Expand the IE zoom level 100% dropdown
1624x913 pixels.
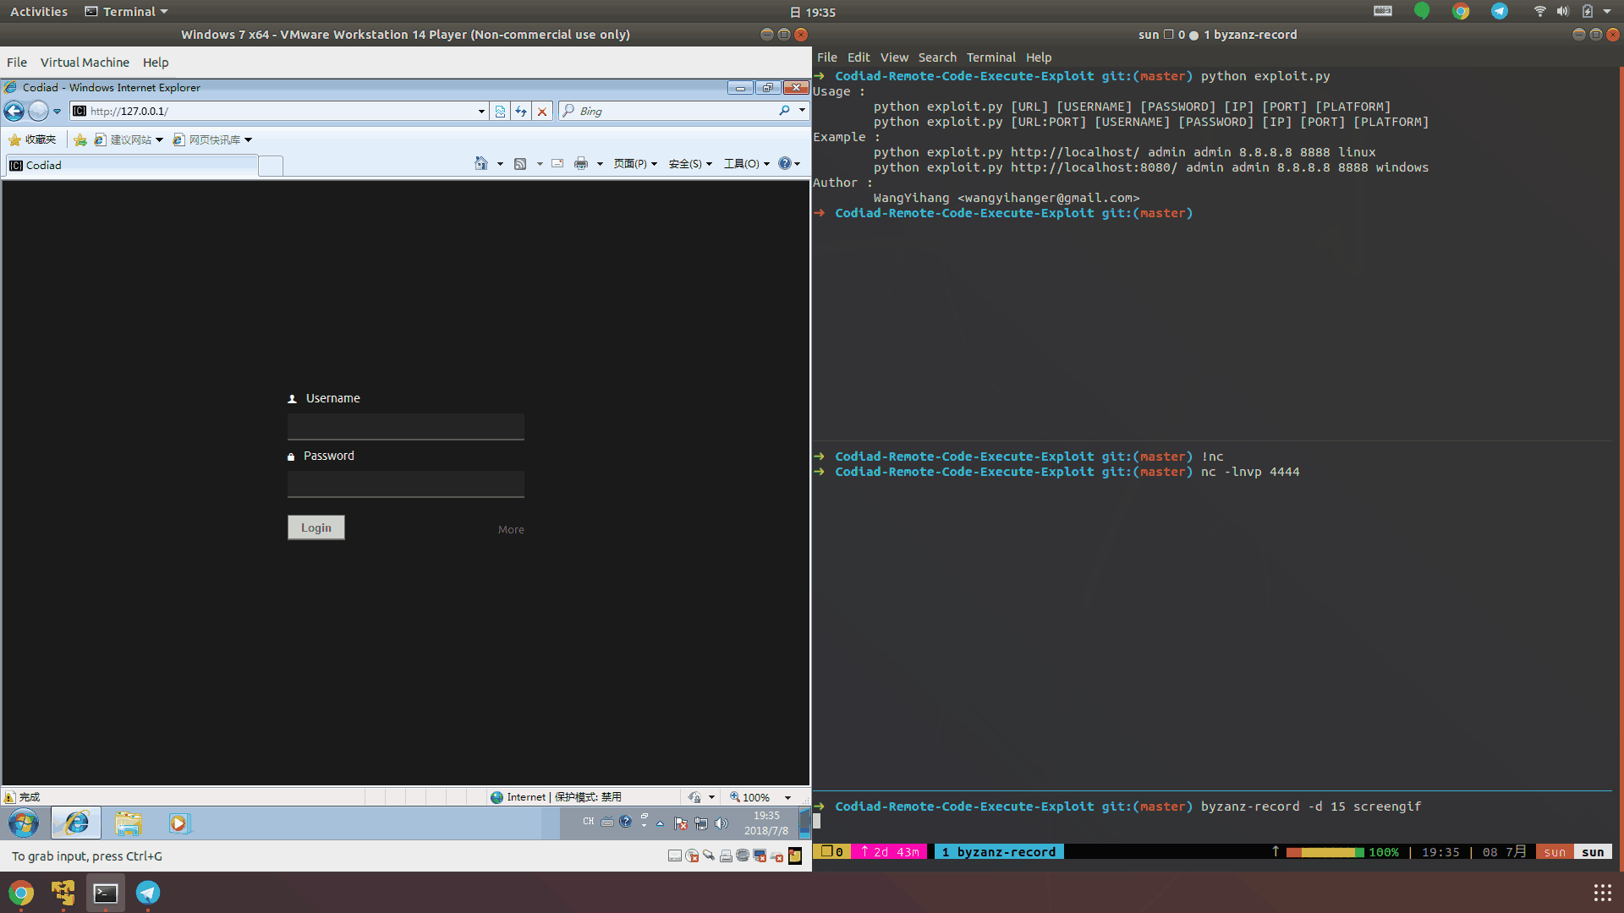pos(787,797)
